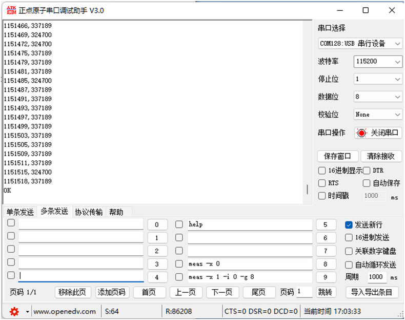Screen dimensions: 405x320
Task: Open the dropdown arrow beside the gear icon
Action: 27,312
